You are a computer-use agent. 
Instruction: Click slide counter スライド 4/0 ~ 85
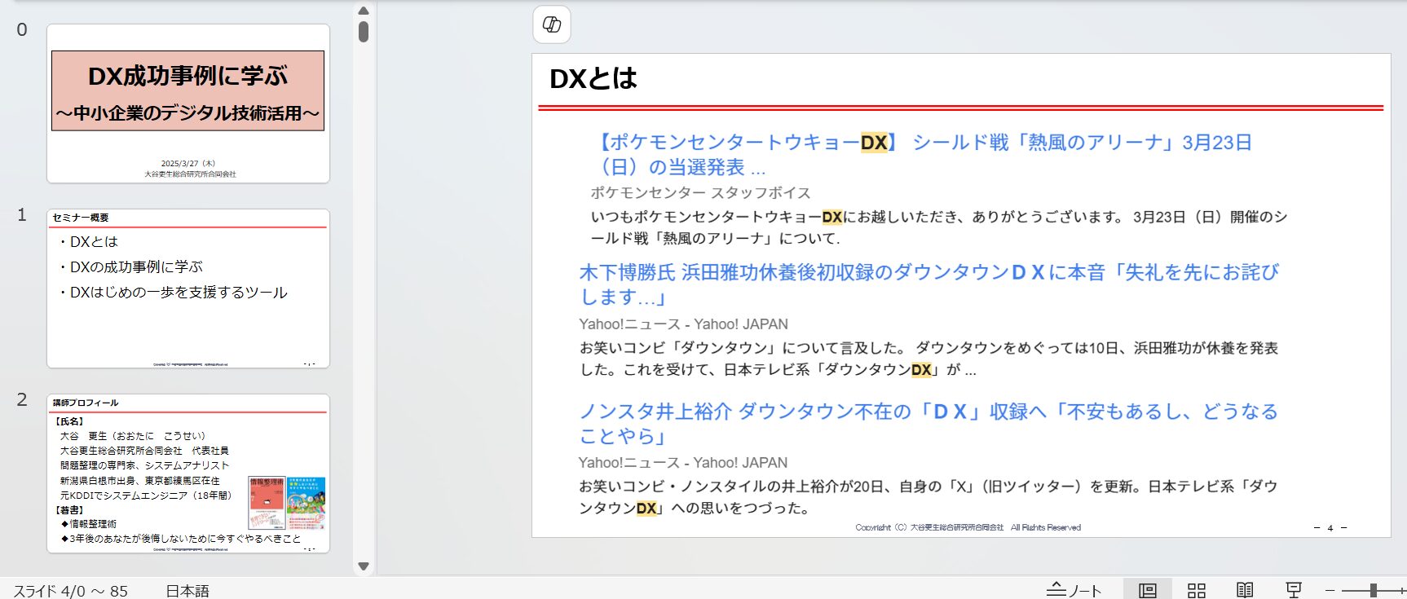click(71, 591)
